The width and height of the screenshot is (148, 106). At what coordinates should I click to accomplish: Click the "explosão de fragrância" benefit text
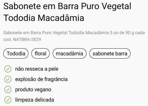coord(41,79)
